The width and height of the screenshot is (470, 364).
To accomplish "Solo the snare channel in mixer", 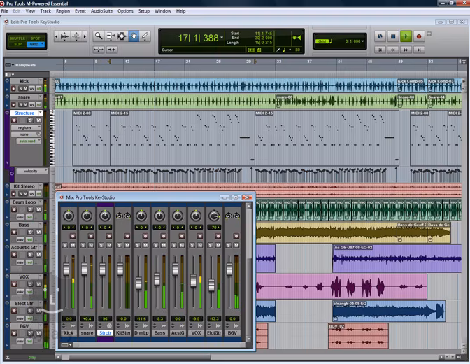I will pyautogui.click(x=83, y=246).
